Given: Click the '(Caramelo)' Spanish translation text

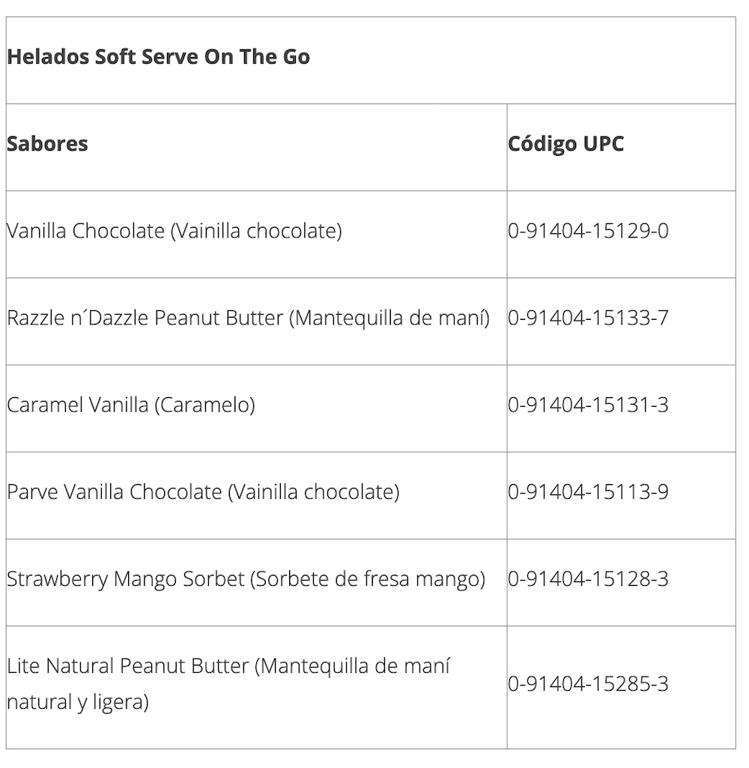Looking at the screenshot, I should (x=204, y=405).
